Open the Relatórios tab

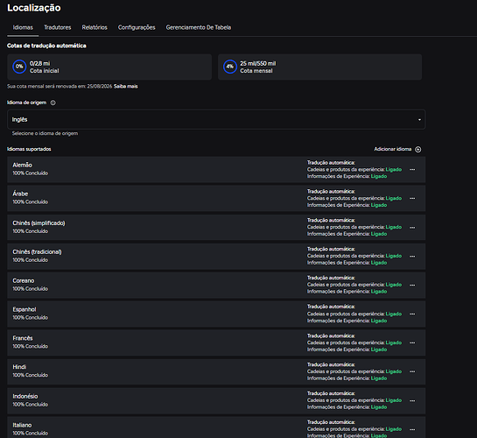click(95, 27)
